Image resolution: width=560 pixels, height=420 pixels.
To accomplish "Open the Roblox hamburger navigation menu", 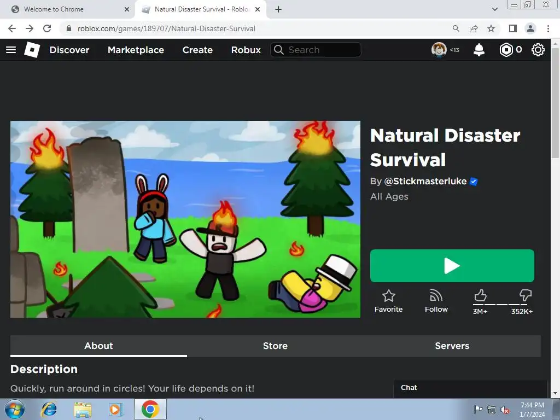I will pyautogui.click(x=11, y=50).
